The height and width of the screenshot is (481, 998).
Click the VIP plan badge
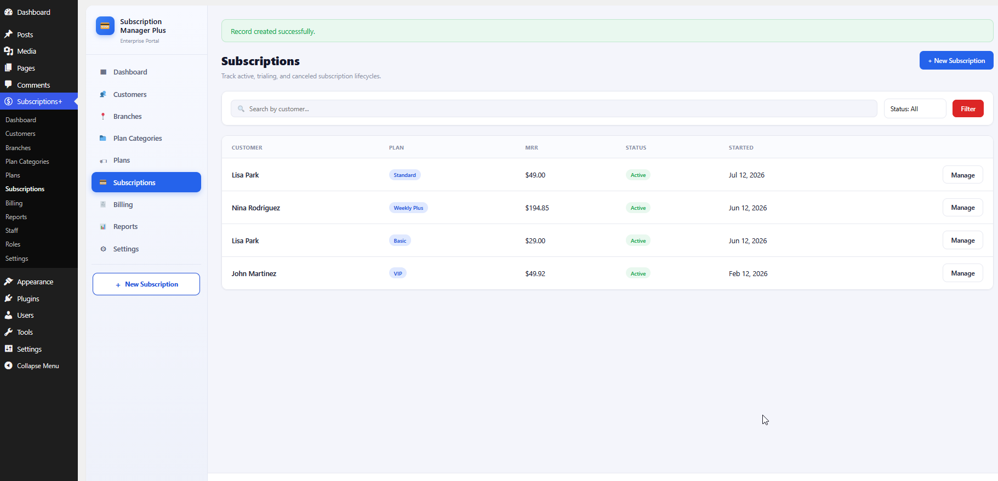(398, 273)
